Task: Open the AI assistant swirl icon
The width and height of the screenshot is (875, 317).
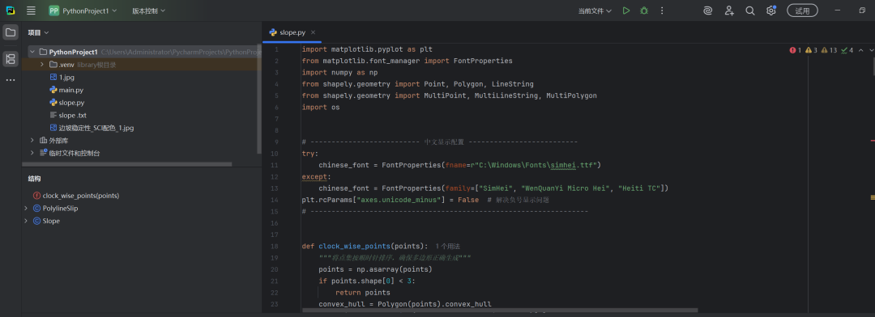Action: [x=707, y=11]
